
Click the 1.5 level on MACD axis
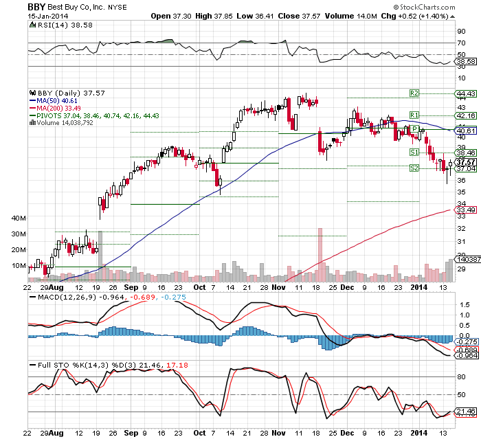[x=465, y=304]
